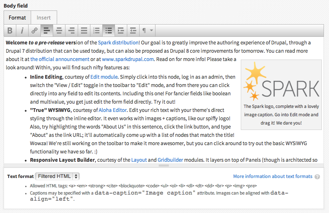Increase indent of the list
Screen dimensions: 329x213
(121, 31)
